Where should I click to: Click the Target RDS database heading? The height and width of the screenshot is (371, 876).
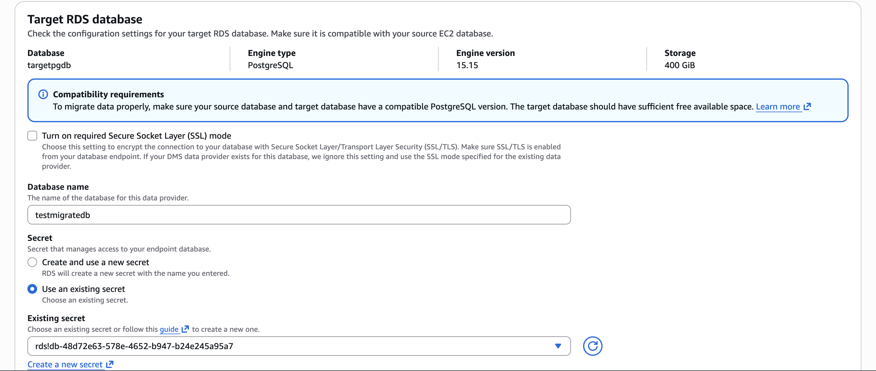coord(85,19)
